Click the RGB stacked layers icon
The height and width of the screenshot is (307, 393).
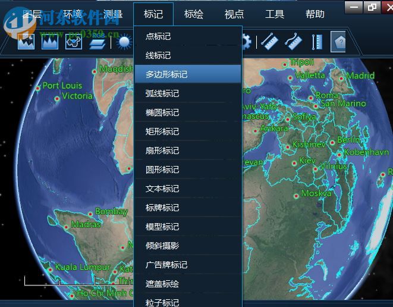pos(98,42)
